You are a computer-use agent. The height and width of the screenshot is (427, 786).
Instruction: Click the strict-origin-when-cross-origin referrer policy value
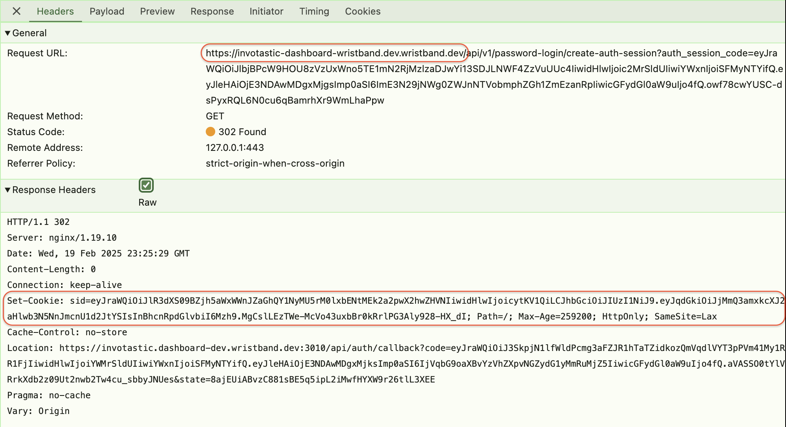[275, 163]
